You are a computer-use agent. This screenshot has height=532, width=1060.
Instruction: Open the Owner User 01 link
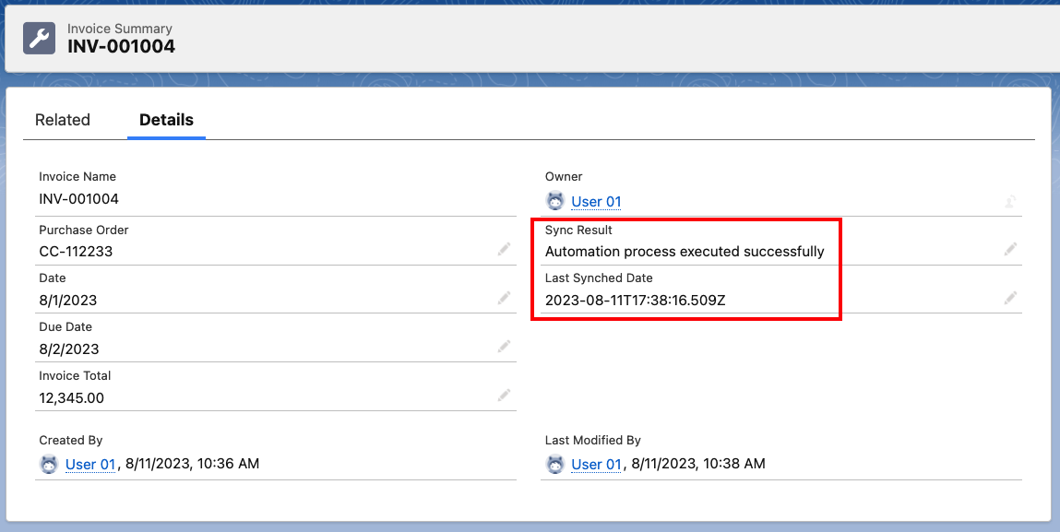596,202
